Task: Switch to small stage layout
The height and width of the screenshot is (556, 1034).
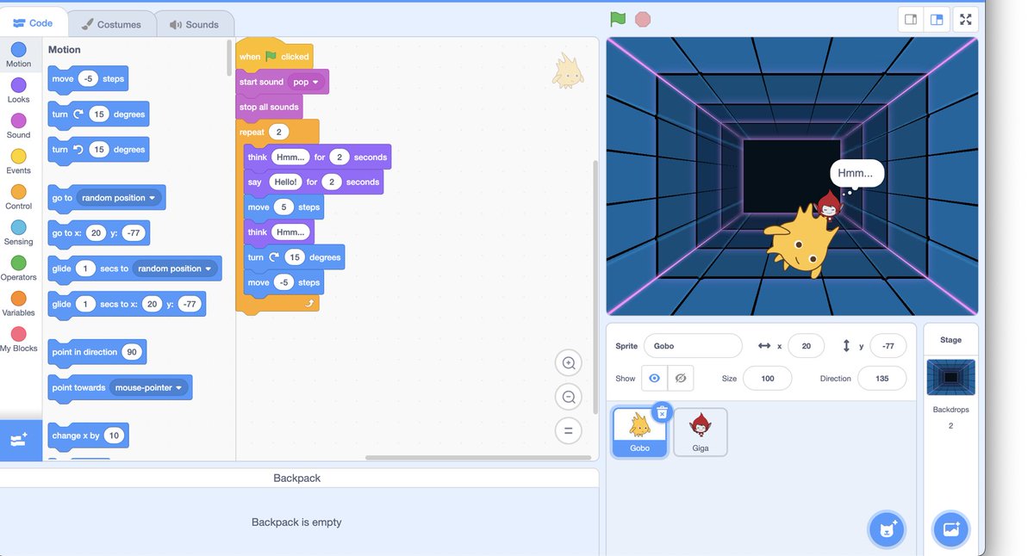Action: (910, 19)
